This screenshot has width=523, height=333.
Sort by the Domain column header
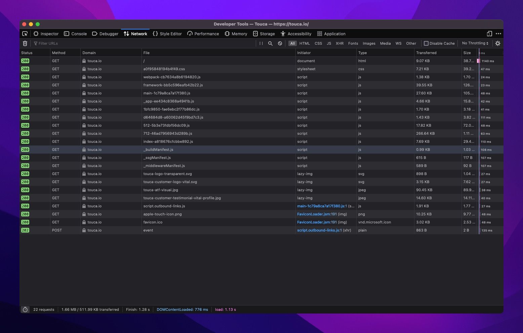[111, 53]
